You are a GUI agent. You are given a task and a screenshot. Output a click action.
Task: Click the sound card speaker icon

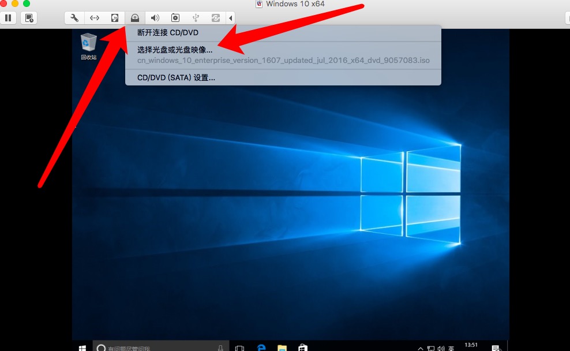(x=155, y=18)
